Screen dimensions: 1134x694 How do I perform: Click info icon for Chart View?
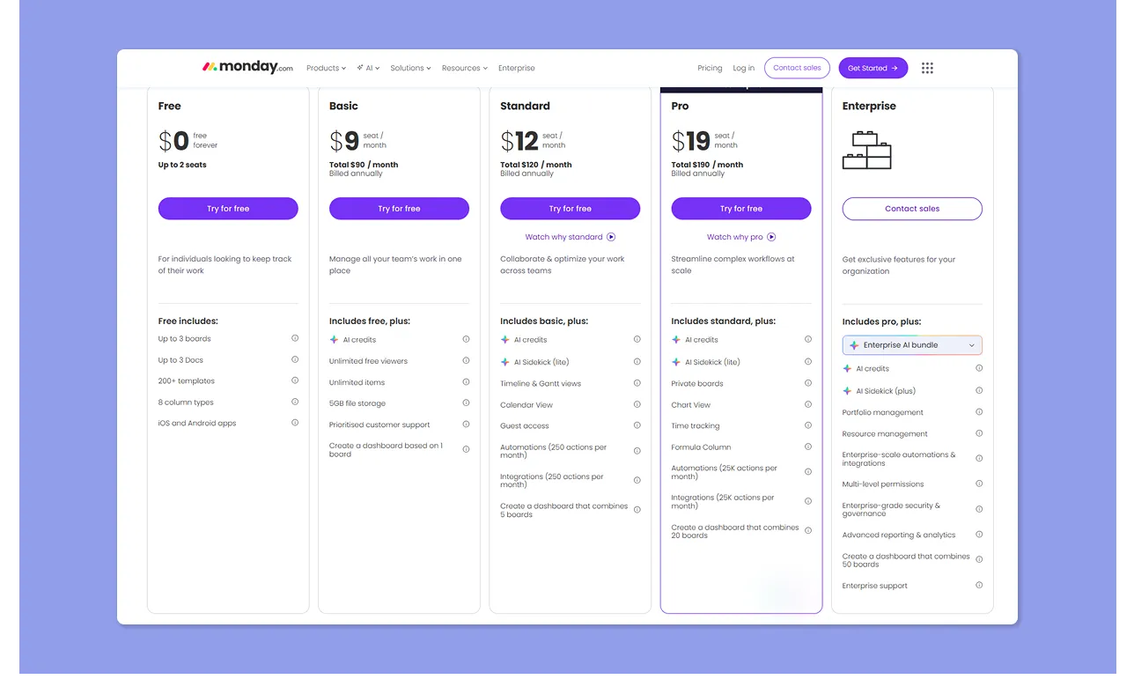pyautogui.click(x=807, y=404)
